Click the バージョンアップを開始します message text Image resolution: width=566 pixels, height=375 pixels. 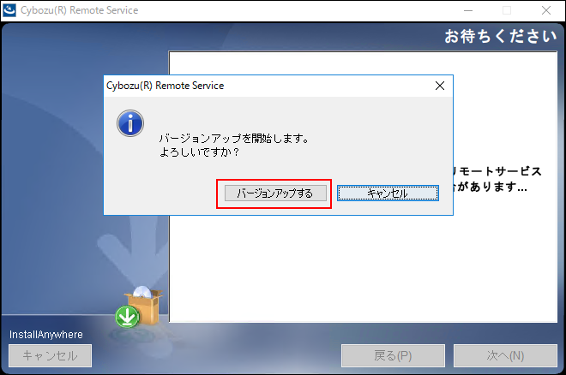click(x=234, y=139)
